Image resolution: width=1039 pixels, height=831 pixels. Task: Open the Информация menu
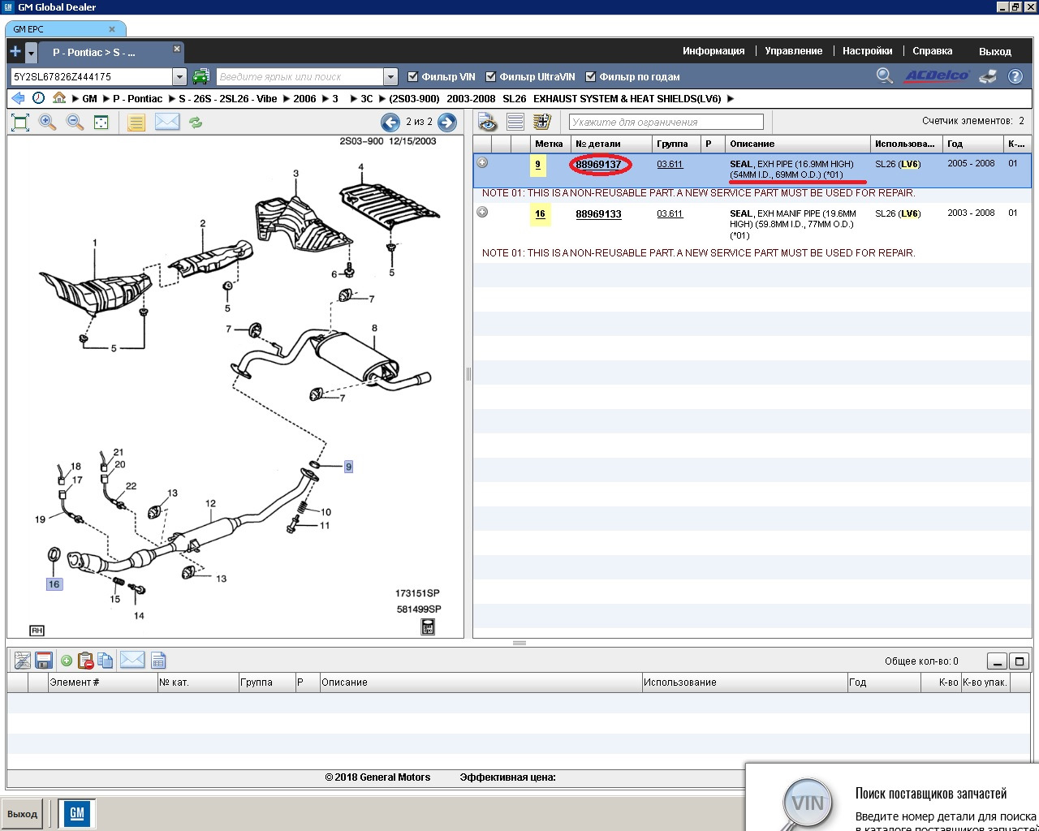pyautogui.click(x=714, y=51)
